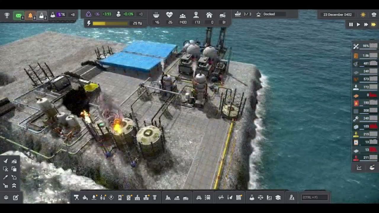379x213 pixels.
Task: Focus the CTRL + F search field
Action: pyautogui.click(x=314, y=197)
